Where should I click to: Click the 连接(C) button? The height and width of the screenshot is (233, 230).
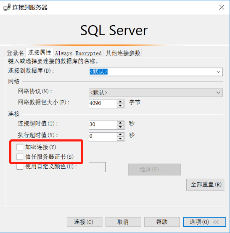click(85, 222)
